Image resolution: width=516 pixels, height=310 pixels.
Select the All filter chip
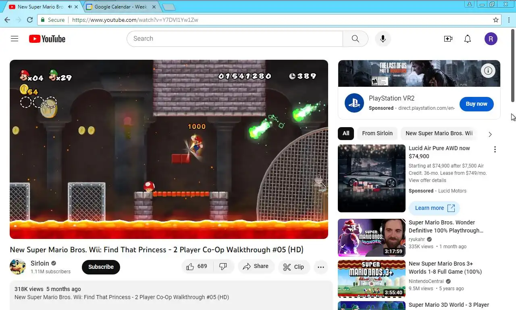point(346,133)
